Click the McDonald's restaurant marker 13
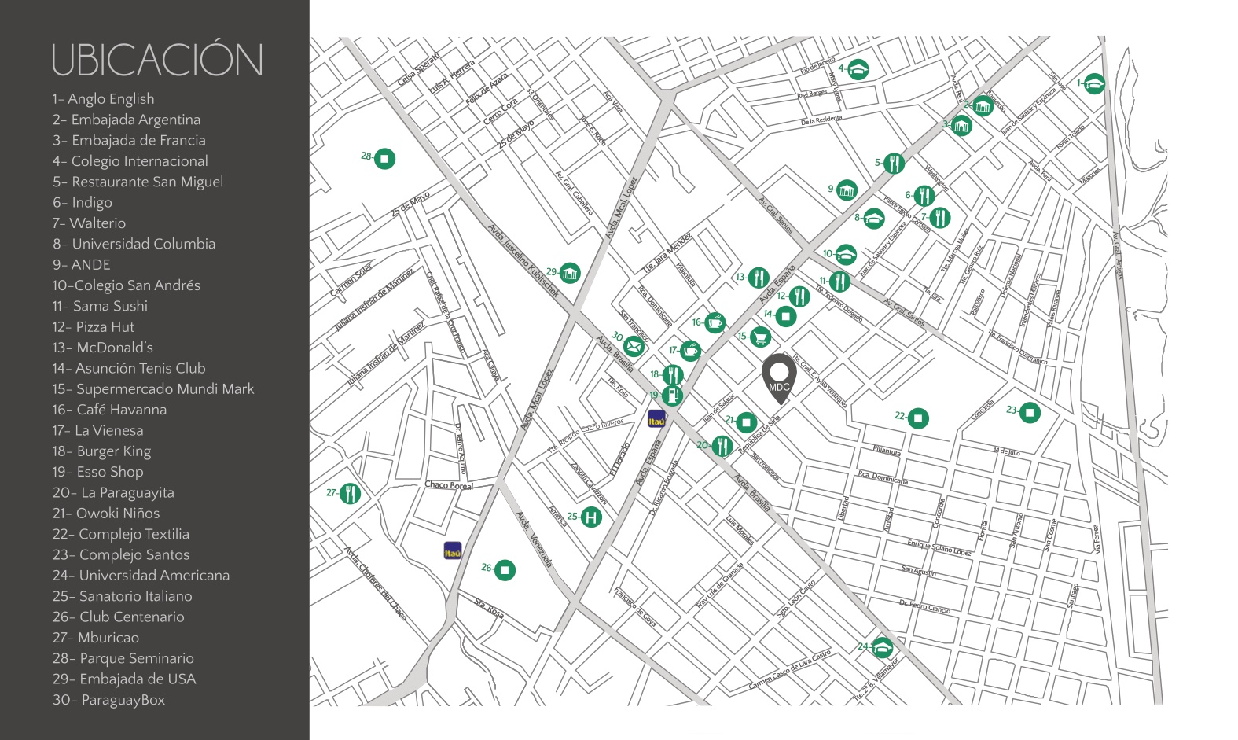The height and width of the screenshot is (740, 1238). click(x=759, y=278)
